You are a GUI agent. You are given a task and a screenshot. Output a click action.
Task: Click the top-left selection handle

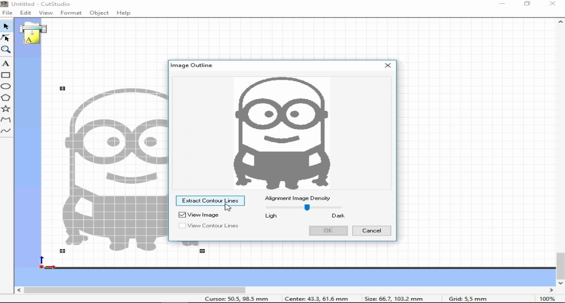[62, 88]
